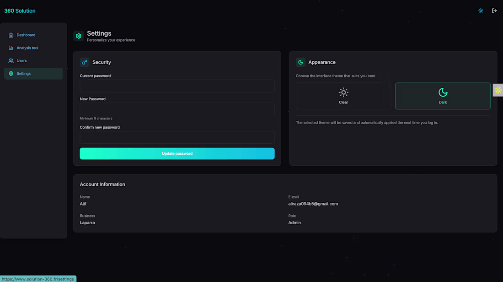Click the Settings gear icon beside page title
This screenshot has height=282, width=503.
(x=78, y=35)
